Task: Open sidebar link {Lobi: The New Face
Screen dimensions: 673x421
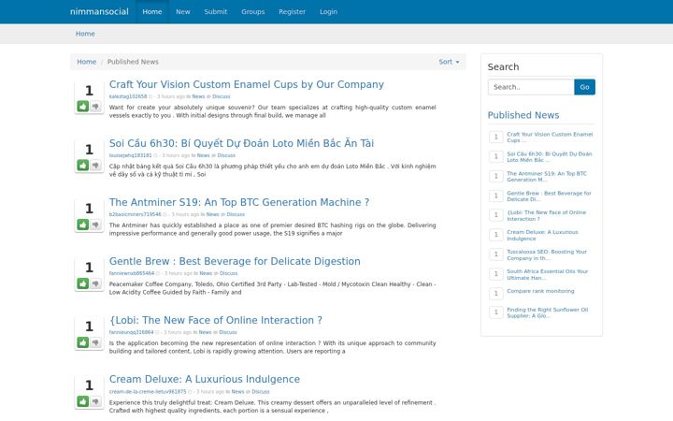Action: tap(547, 216)
